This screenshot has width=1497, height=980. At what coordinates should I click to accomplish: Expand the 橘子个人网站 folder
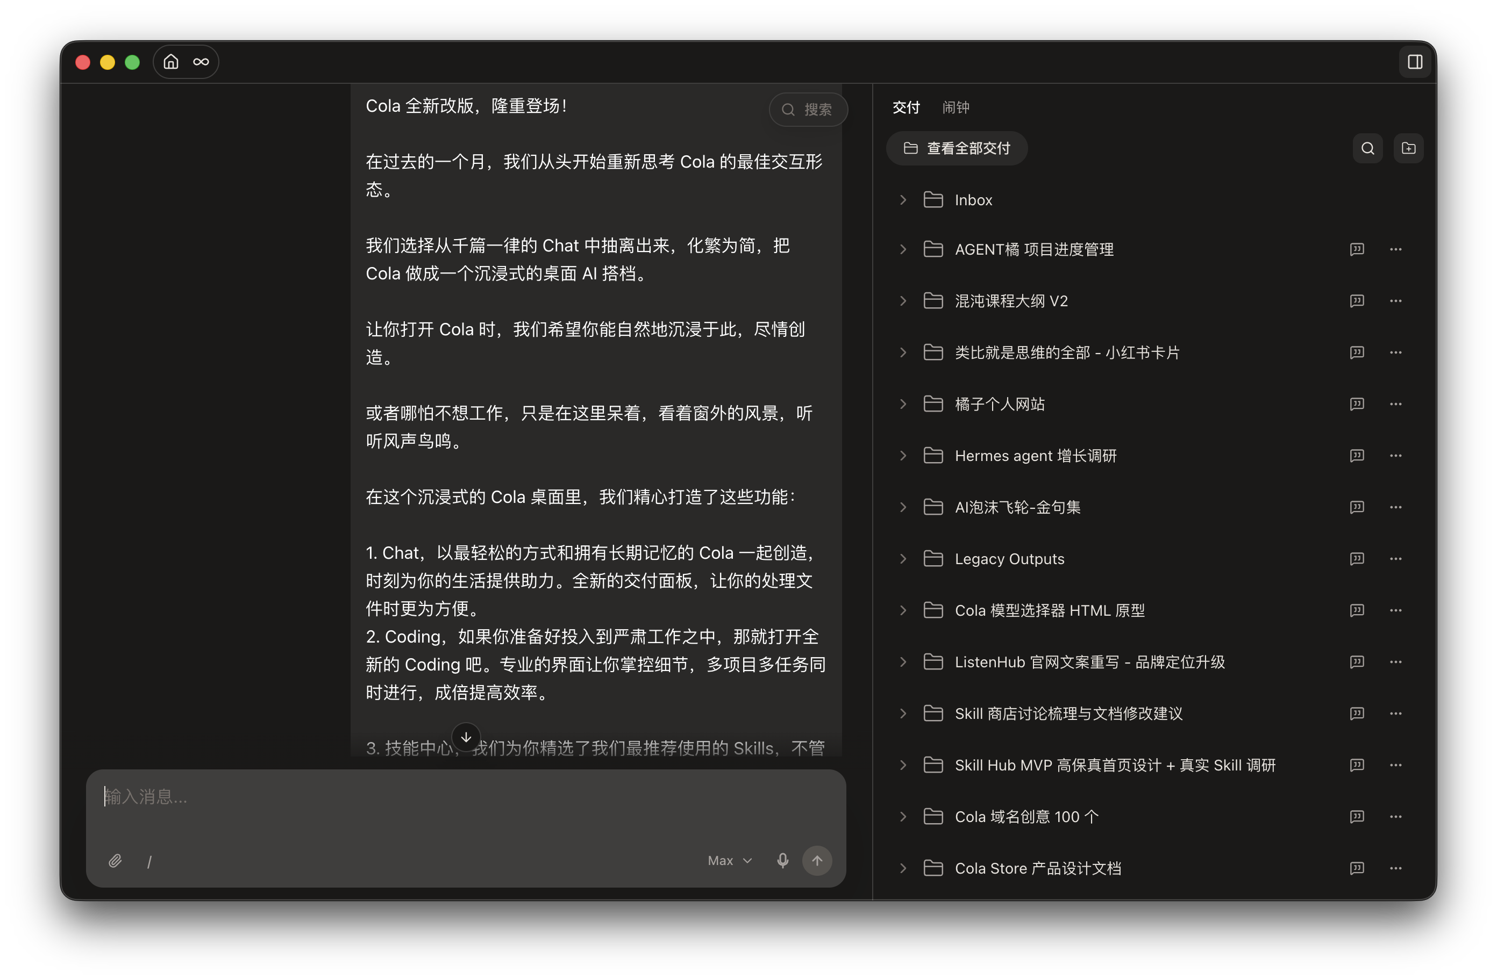click(903, 404)
